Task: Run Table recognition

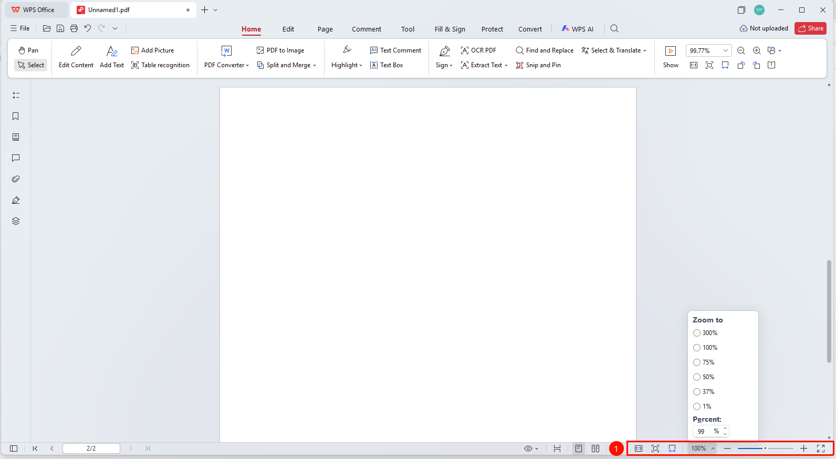Action: [x=161, y=65]
